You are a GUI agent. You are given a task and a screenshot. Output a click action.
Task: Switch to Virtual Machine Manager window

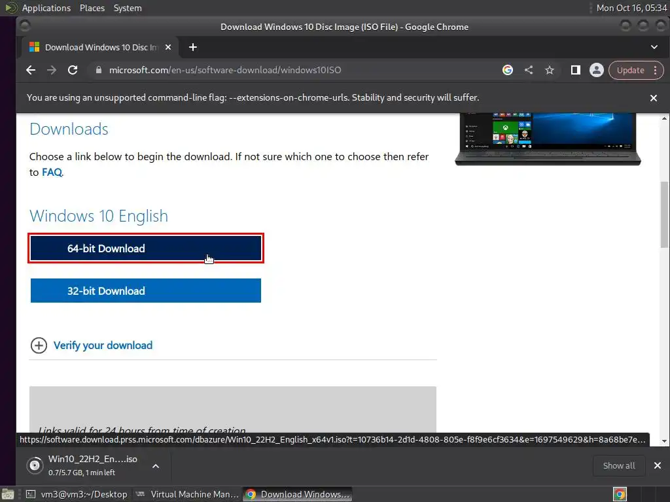(187, 494)
